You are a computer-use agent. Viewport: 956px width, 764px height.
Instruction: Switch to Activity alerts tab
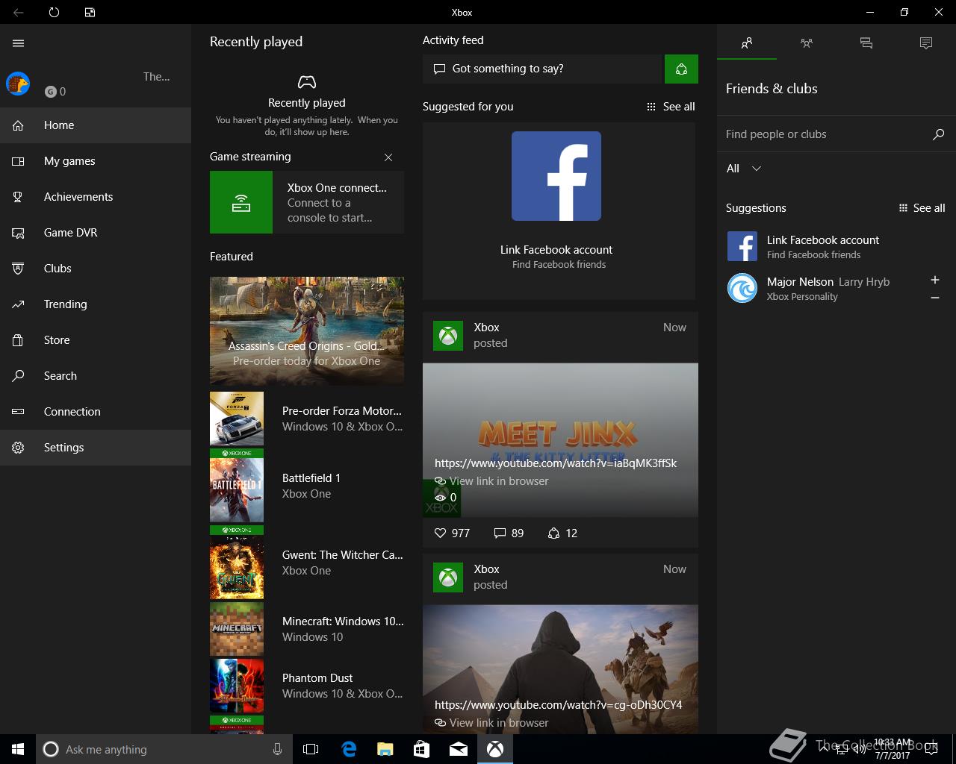click(x=926, y=43)
